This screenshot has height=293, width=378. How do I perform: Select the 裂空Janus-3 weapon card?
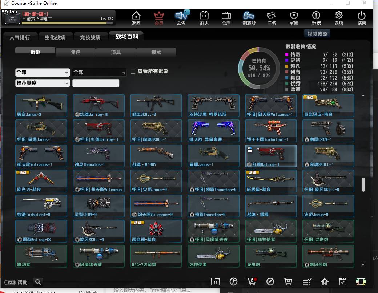tap(41, 106)
